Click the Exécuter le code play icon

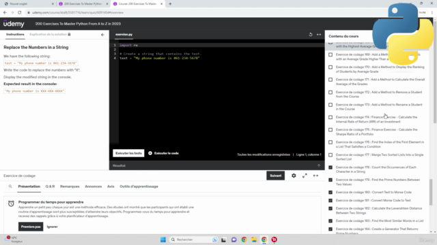pos(150,153)
